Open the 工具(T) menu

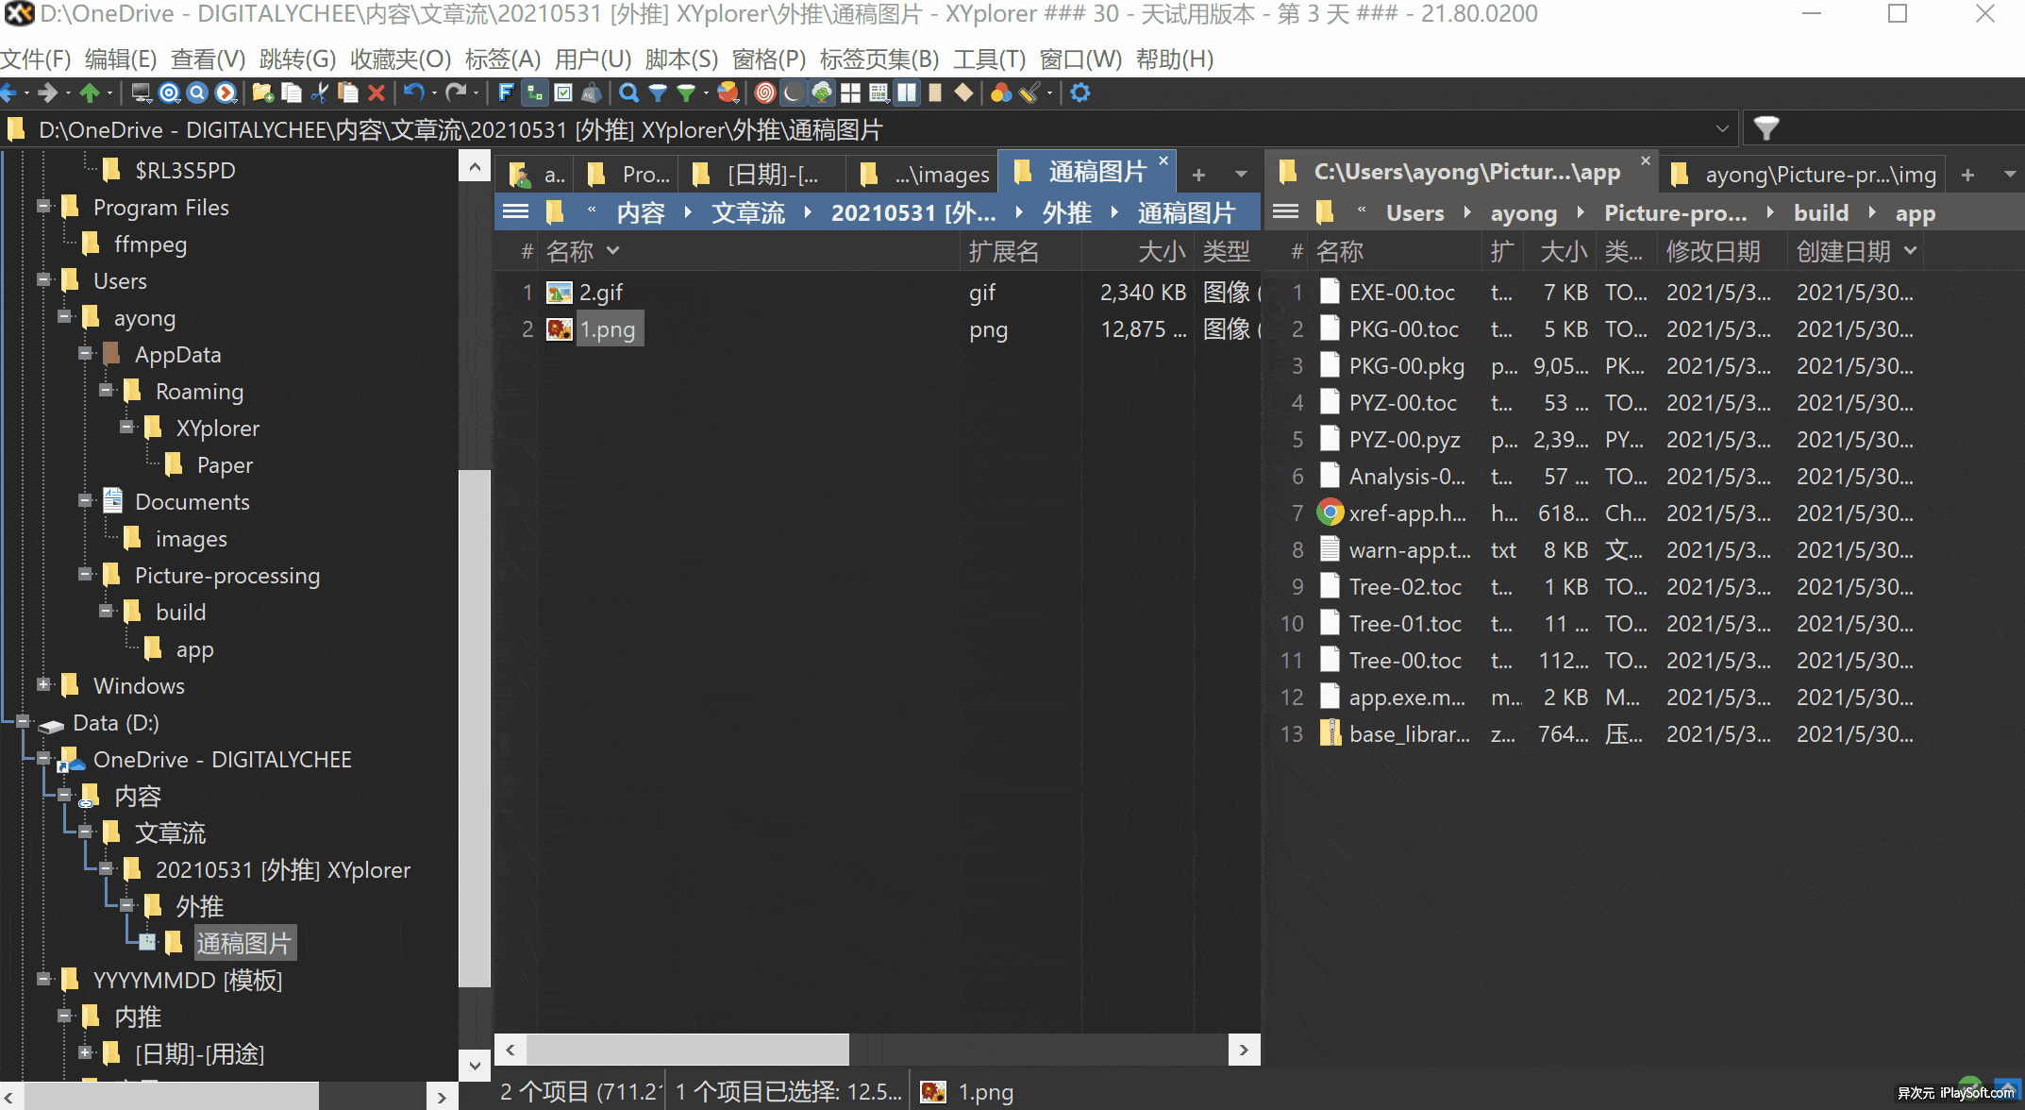pyautogui.click(x=989, y=59)
